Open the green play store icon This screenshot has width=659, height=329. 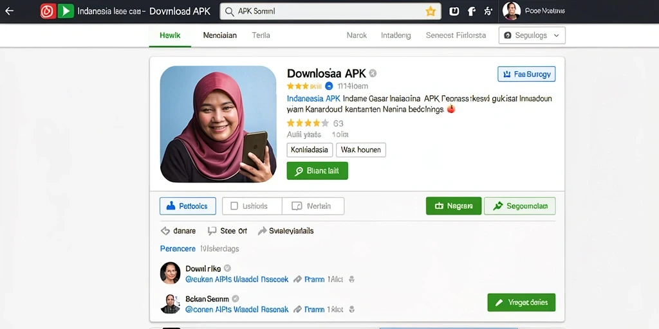coord(66,12)
